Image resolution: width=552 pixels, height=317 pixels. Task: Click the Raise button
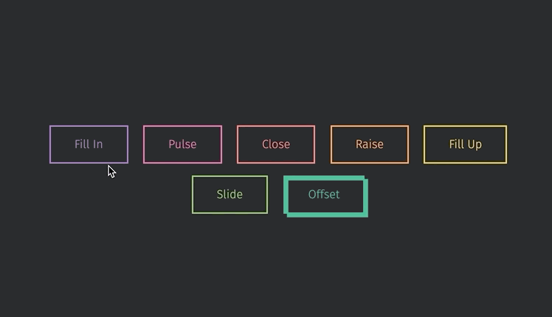(370, 144)
